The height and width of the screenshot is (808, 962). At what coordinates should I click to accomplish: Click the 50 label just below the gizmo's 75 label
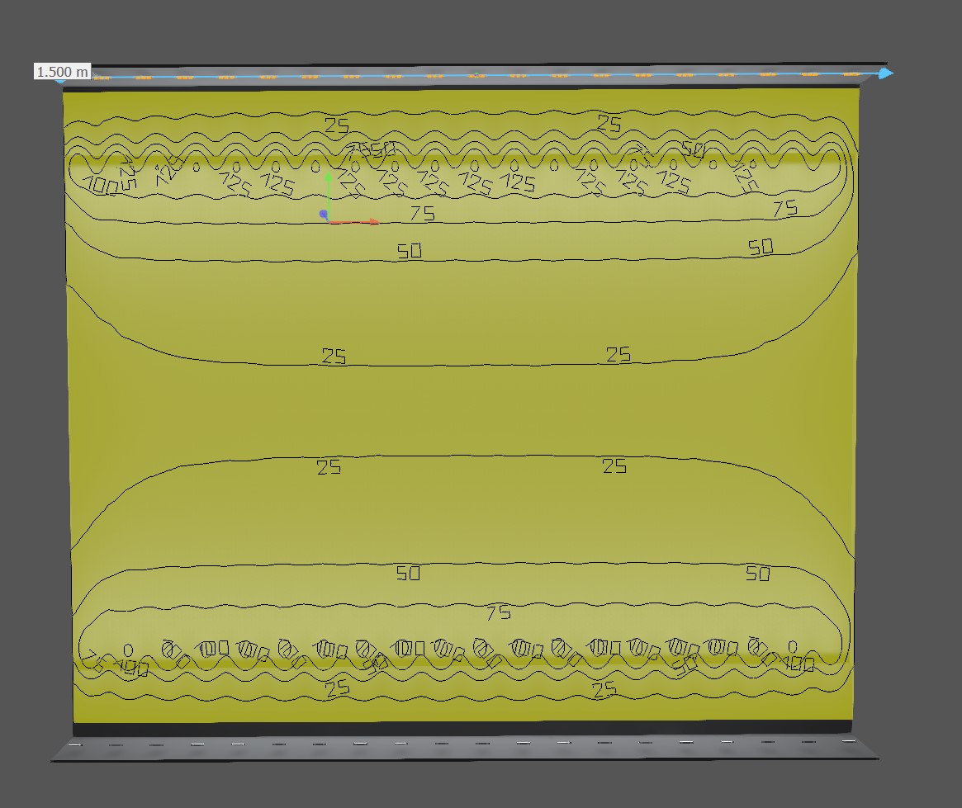410,251
